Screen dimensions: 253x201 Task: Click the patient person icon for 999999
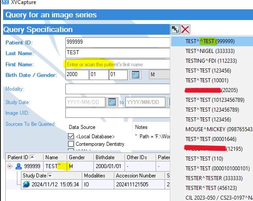click(19, 166)
